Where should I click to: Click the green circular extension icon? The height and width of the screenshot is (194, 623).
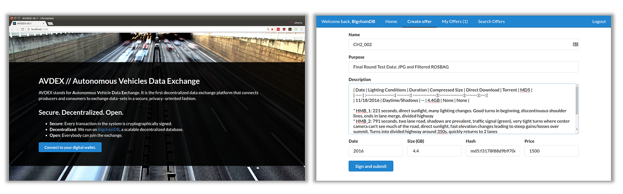pos(296,29)
